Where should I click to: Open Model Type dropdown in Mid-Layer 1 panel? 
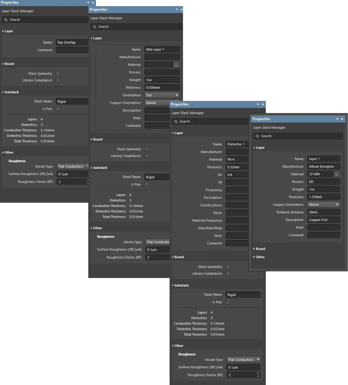[157, 242]
